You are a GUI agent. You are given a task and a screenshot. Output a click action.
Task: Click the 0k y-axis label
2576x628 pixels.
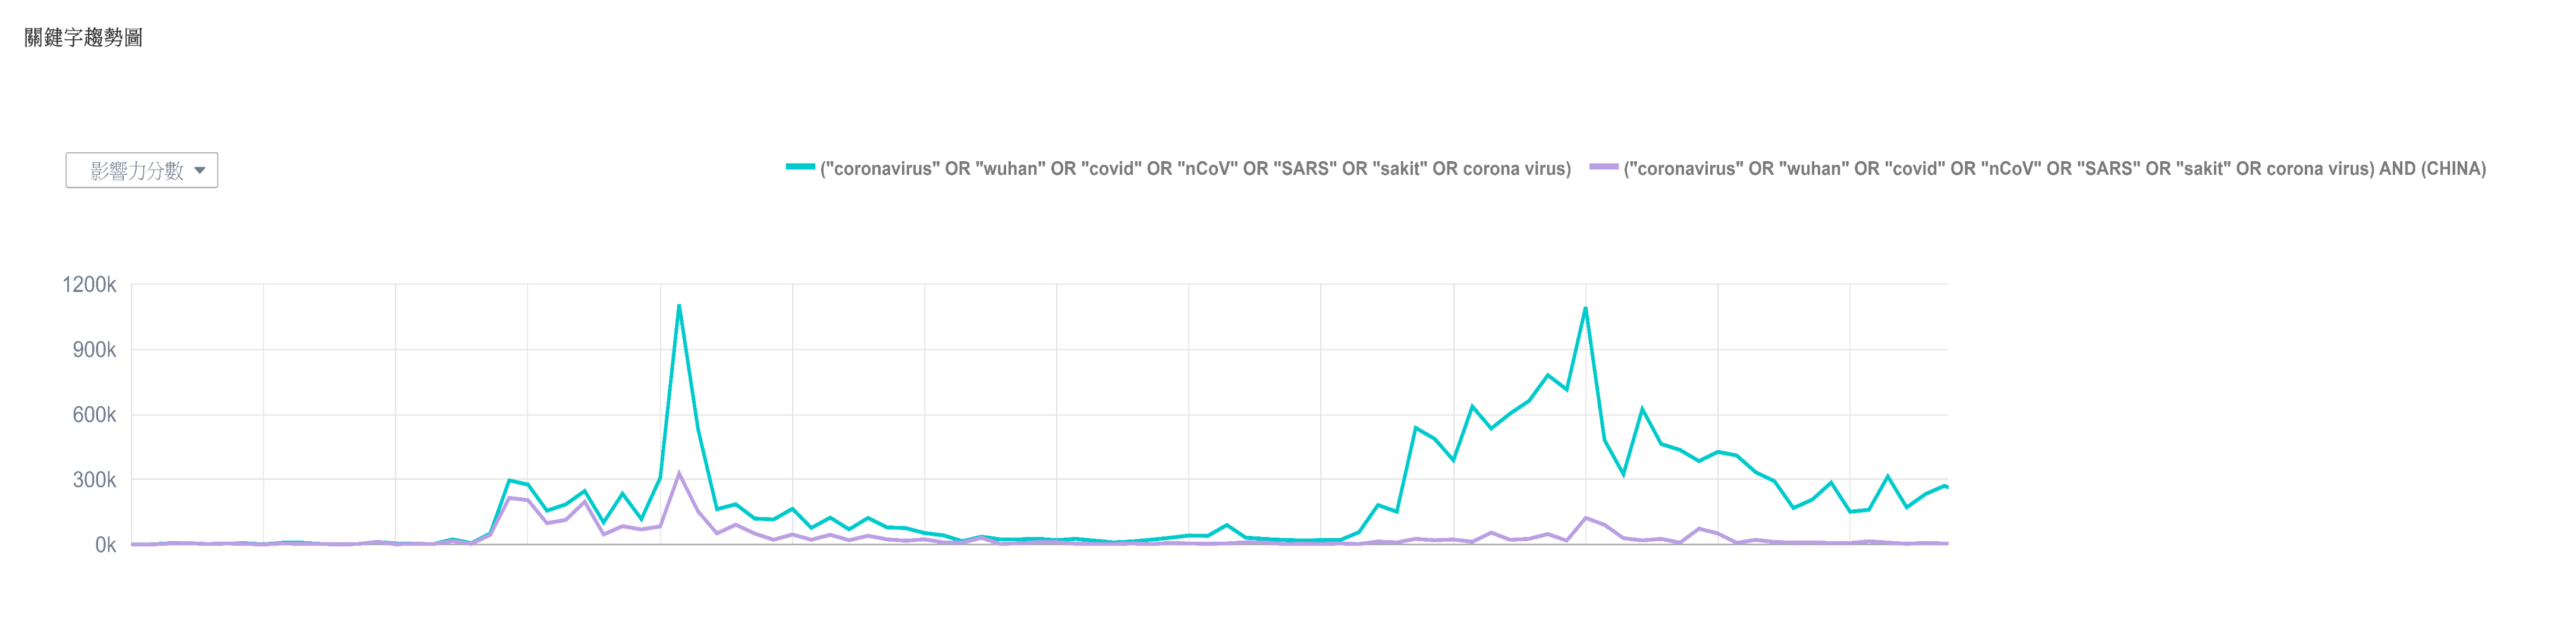105,545
